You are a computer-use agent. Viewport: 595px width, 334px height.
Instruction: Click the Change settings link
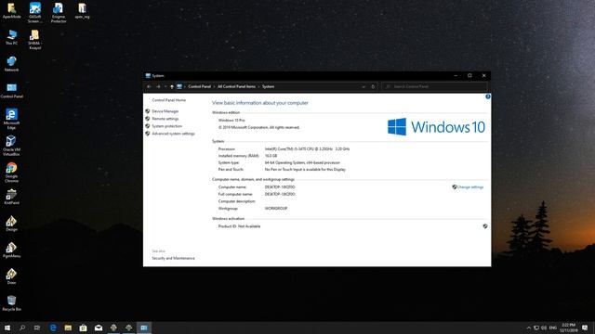point(469,187)
